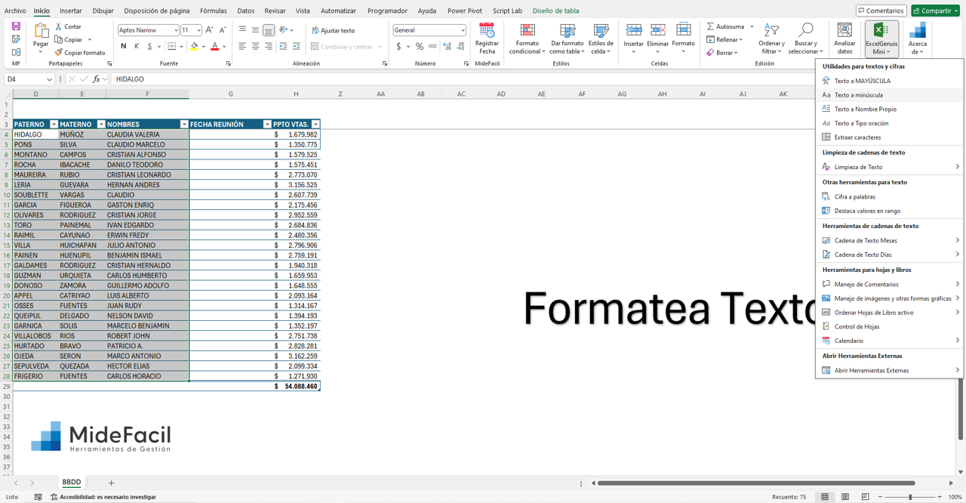Choose Extraer caracteres from the menu
Viewport: 966px width, 503px height.
point(889,137)
